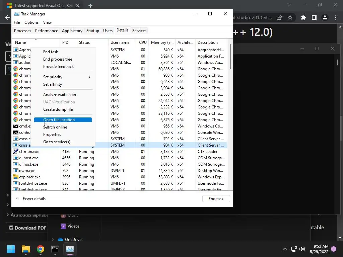
Task: Click the Chrome share page icon
Action: pyautogui.click(x=279, y=17)
